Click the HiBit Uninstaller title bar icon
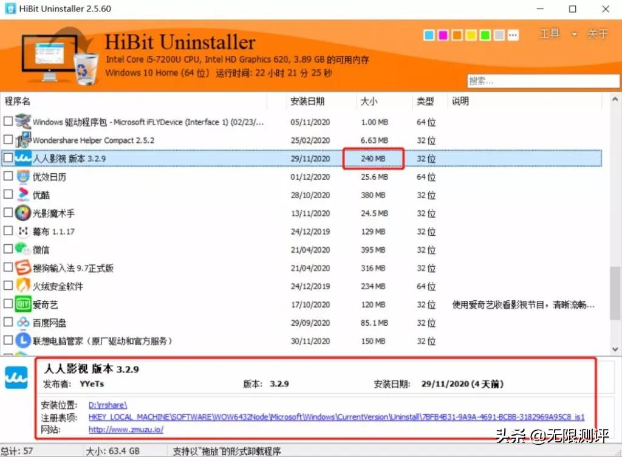This screenshot has height=457, width=622. click(10, 9)
